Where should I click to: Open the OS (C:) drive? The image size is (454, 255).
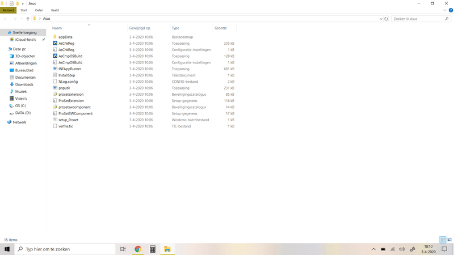20,105
